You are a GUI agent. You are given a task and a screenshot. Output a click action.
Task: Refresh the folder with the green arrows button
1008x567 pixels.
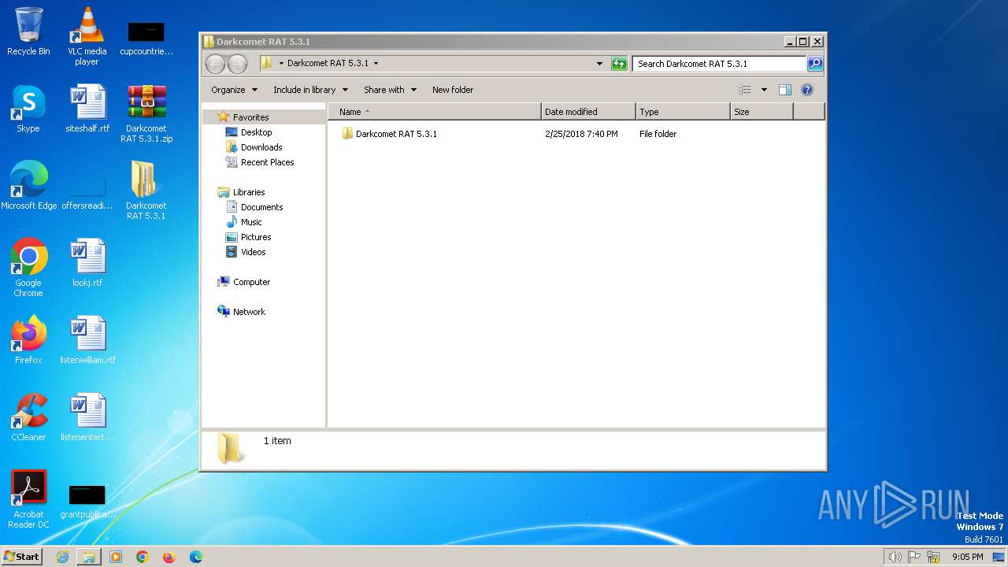coord(619,64)
